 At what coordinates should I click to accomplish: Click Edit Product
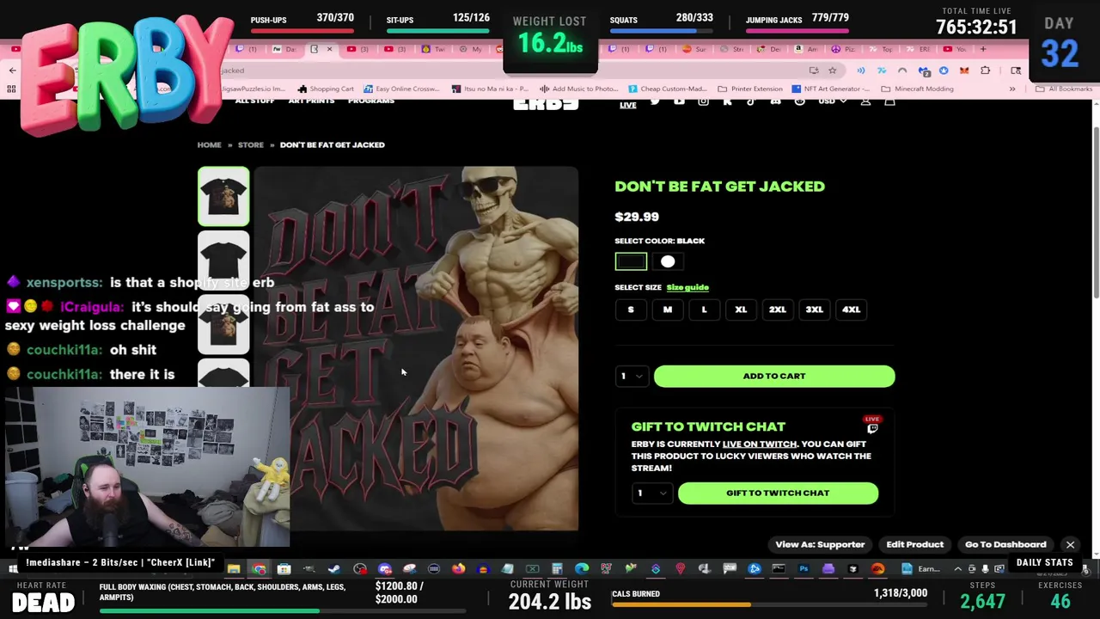pyautogui.click(x=915, y=544)
